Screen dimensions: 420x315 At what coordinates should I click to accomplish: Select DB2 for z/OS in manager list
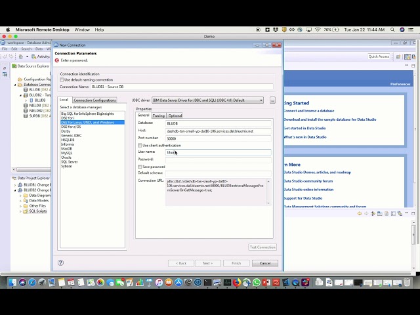[71, 127]
